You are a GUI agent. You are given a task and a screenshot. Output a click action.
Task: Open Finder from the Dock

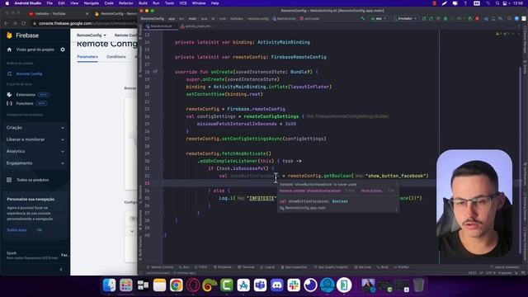(x=109, y=285)
